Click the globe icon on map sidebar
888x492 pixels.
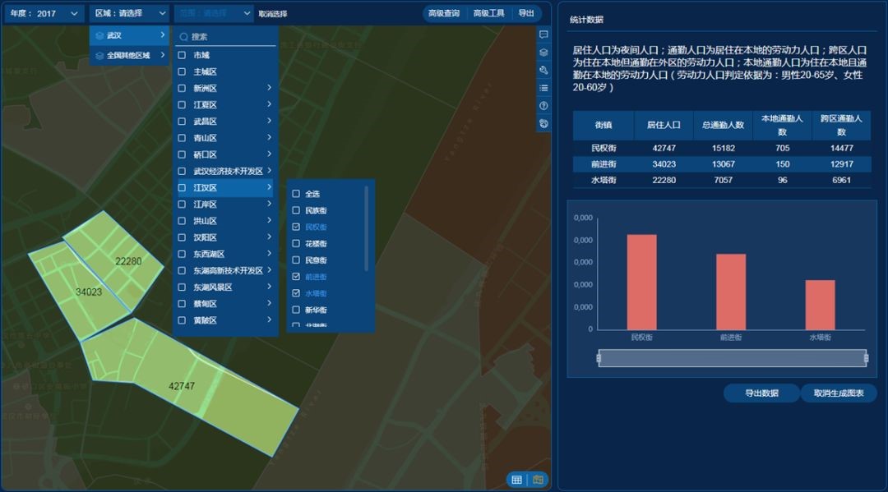click(x=543, y=123)
